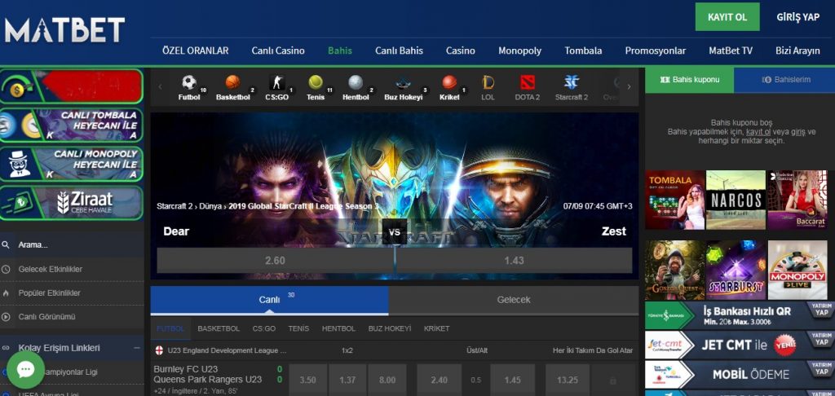
Task: Open Canlı Casino from the top menu
Action: point(277,51)
